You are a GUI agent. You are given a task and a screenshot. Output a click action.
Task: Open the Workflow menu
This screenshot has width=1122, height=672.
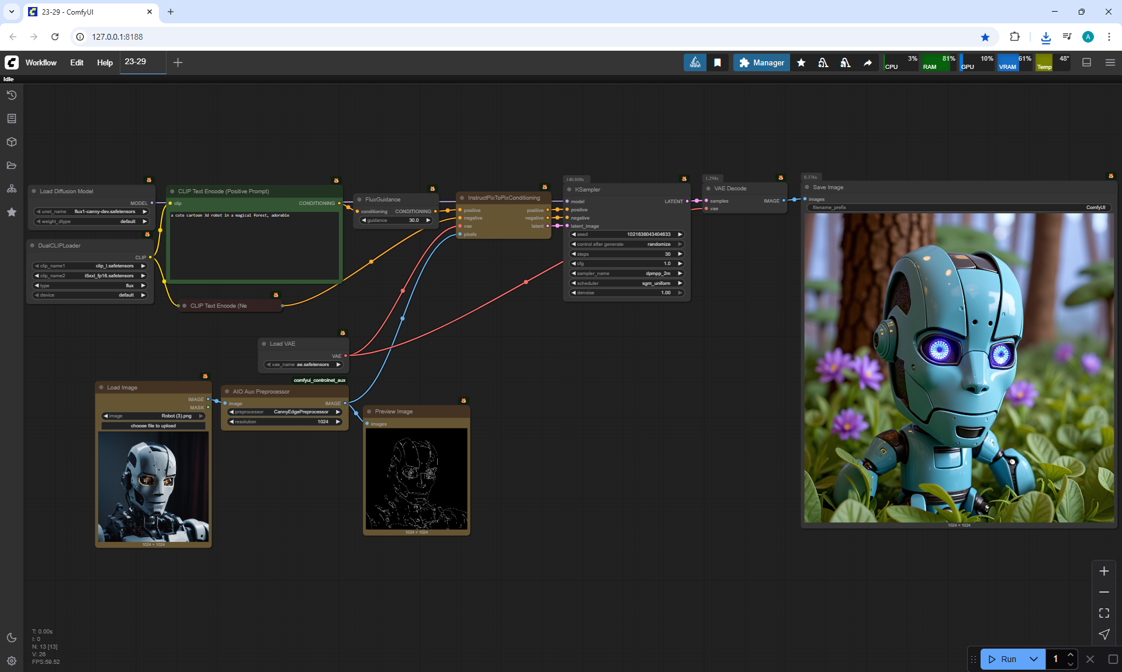pyautogui.click(x=41, y=62)
